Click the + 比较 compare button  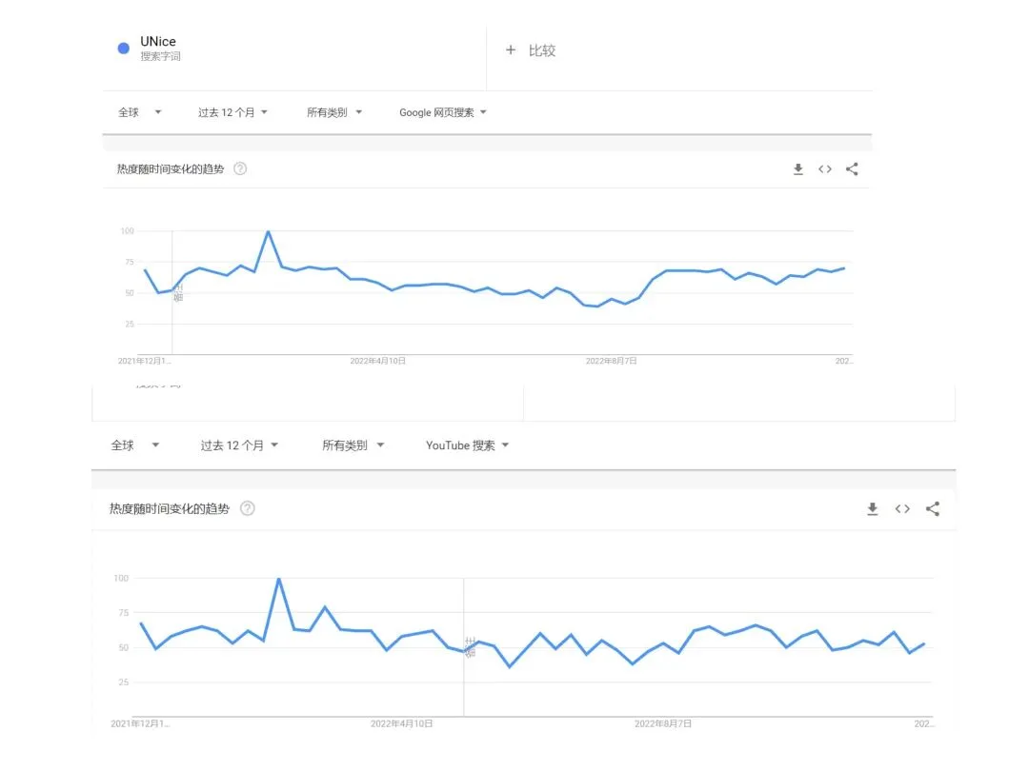[531, 50]
